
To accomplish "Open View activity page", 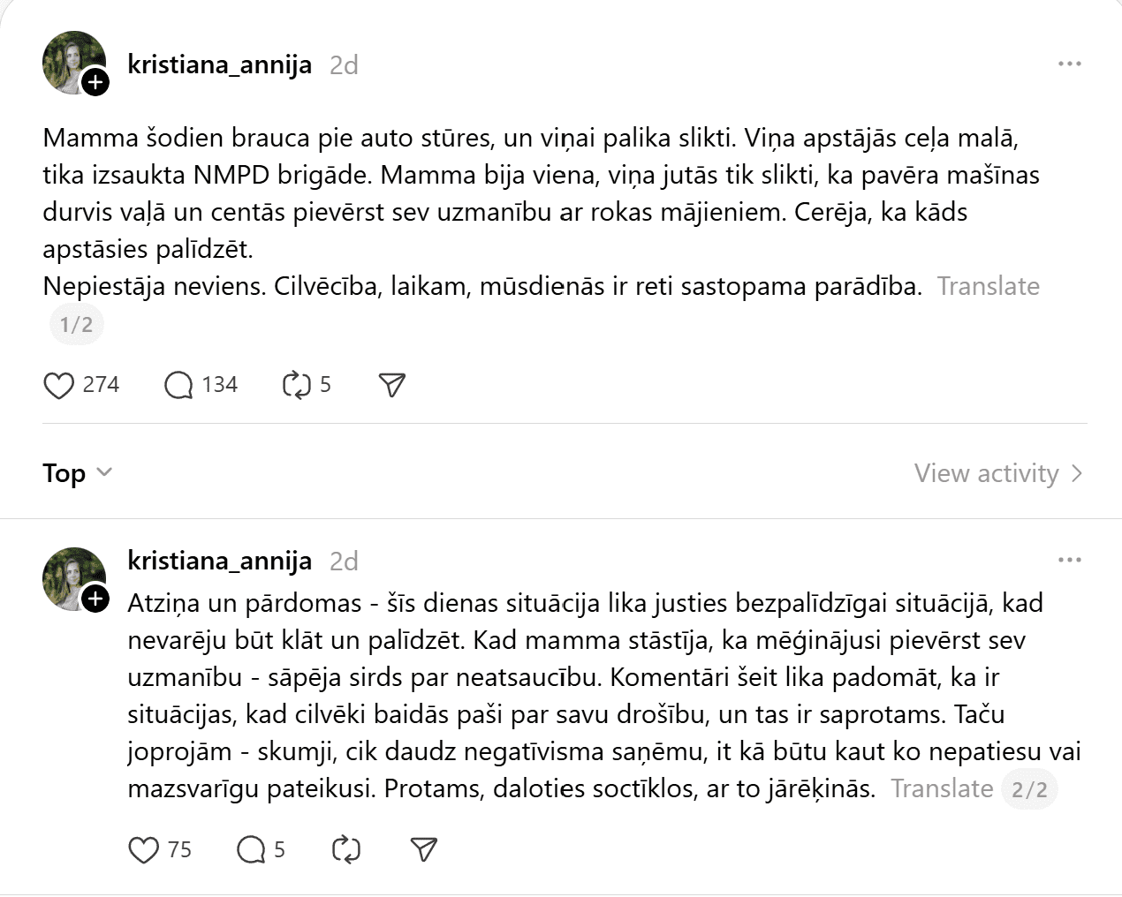I will coord(997,474).
